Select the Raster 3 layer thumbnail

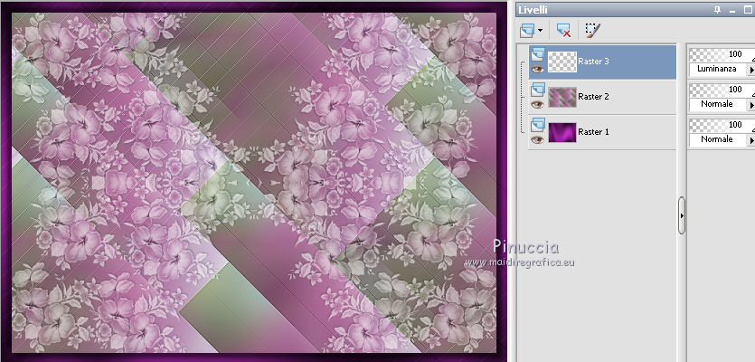[x=562, y=62]
